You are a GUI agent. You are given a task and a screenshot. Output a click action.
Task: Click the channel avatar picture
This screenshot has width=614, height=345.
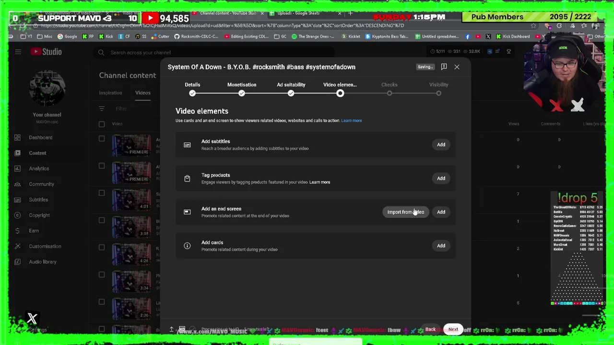click(x=47, y=89)
